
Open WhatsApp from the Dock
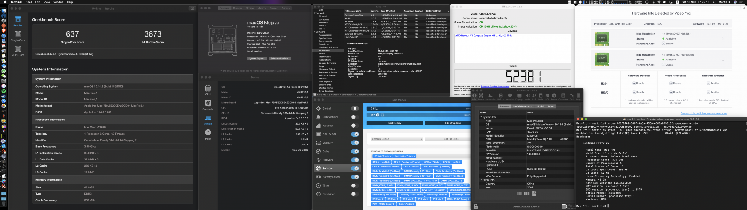pos(3,71)
